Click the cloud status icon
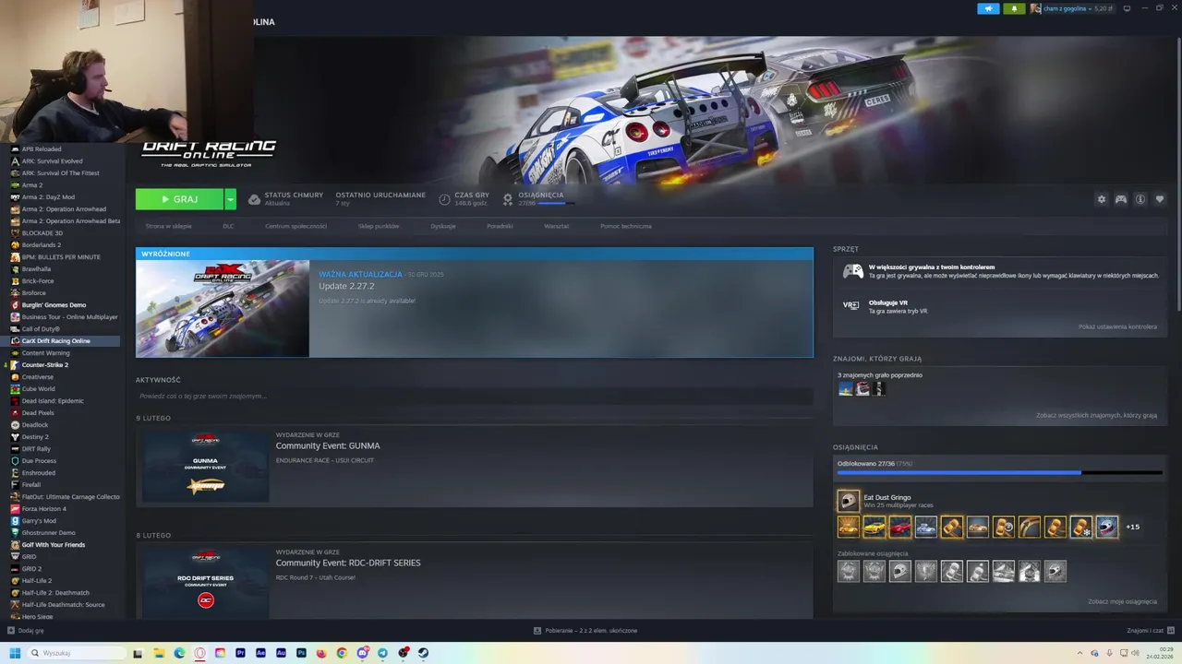The image size is (1182, 664). tap(254, 199)
